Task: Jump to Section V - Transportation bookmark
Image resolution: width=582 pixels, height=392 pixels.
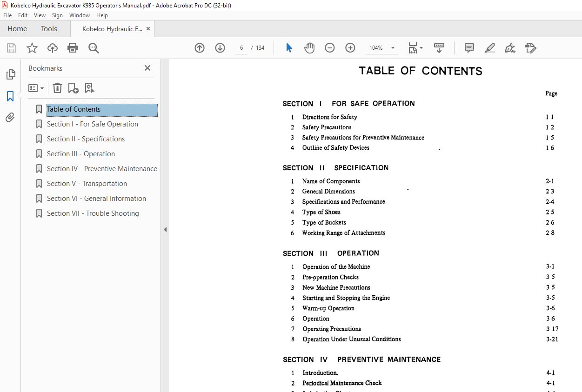Action: 87,184
